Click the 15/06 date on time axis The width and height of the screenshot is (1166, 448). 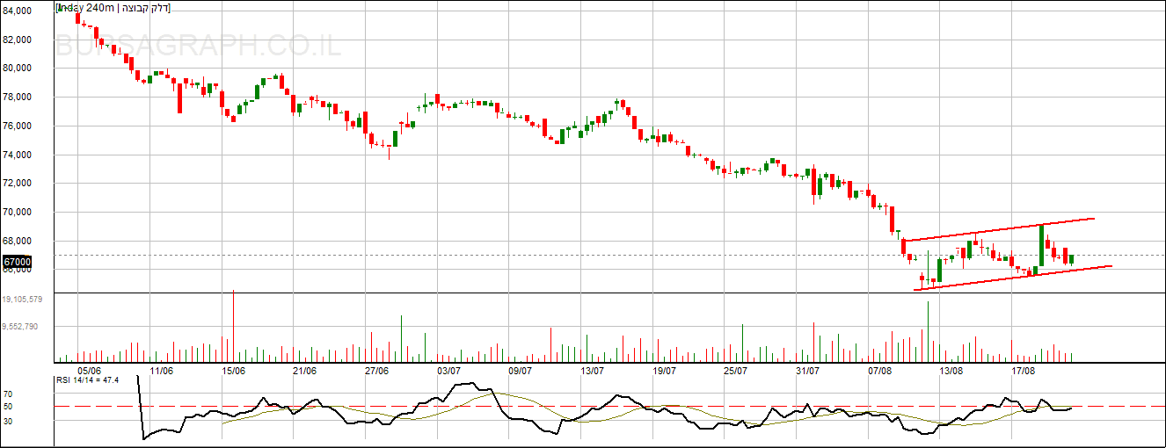click(x=233, y=371)
